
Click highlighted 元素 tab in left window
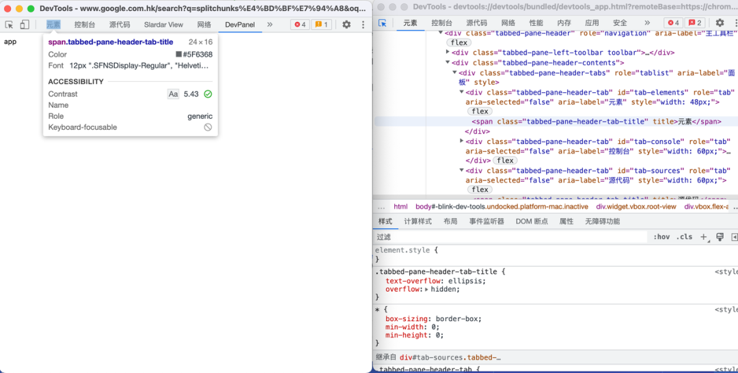tap(53, 25)
